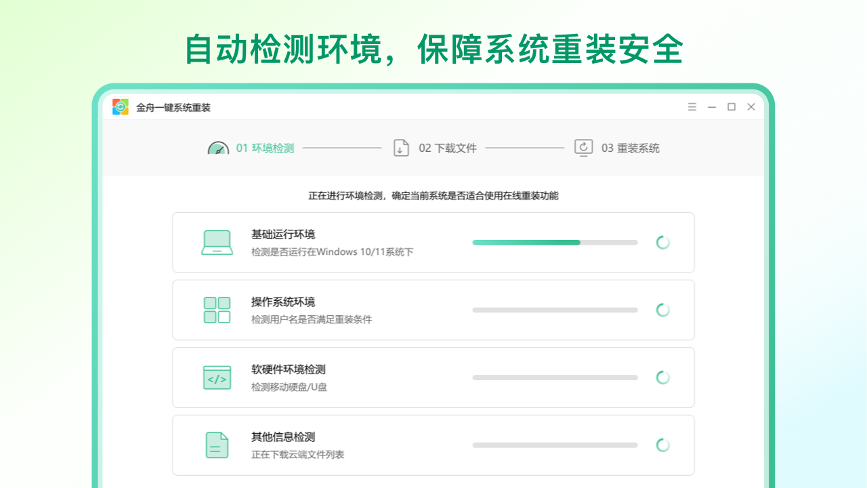This screenshot has width=867, height=488.
Task: Click the spinner on the 其他信息检测 row
Action: tap(662, 445)
